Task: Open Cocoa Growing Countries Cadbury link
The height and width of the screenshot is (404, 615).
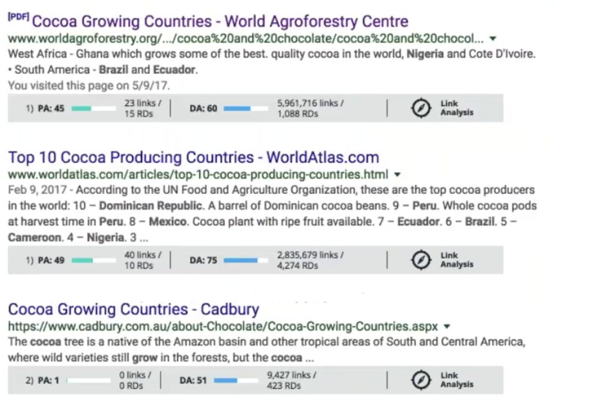Action: point(134,309)
